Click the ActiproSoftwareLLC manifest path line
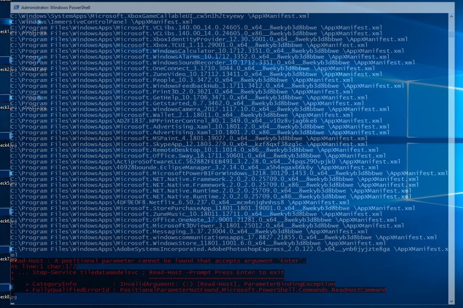Screen dimensions: 463x308 [x=205, y=162]
